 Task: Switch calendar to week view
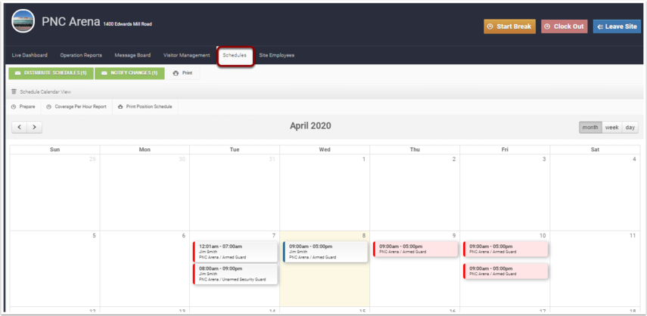(611, 127)
